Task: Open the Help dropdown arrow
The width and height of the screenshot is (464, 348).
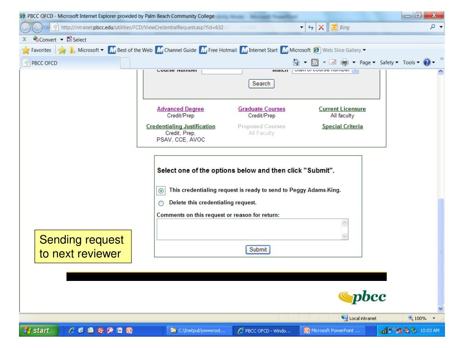Action: point(434,63)
